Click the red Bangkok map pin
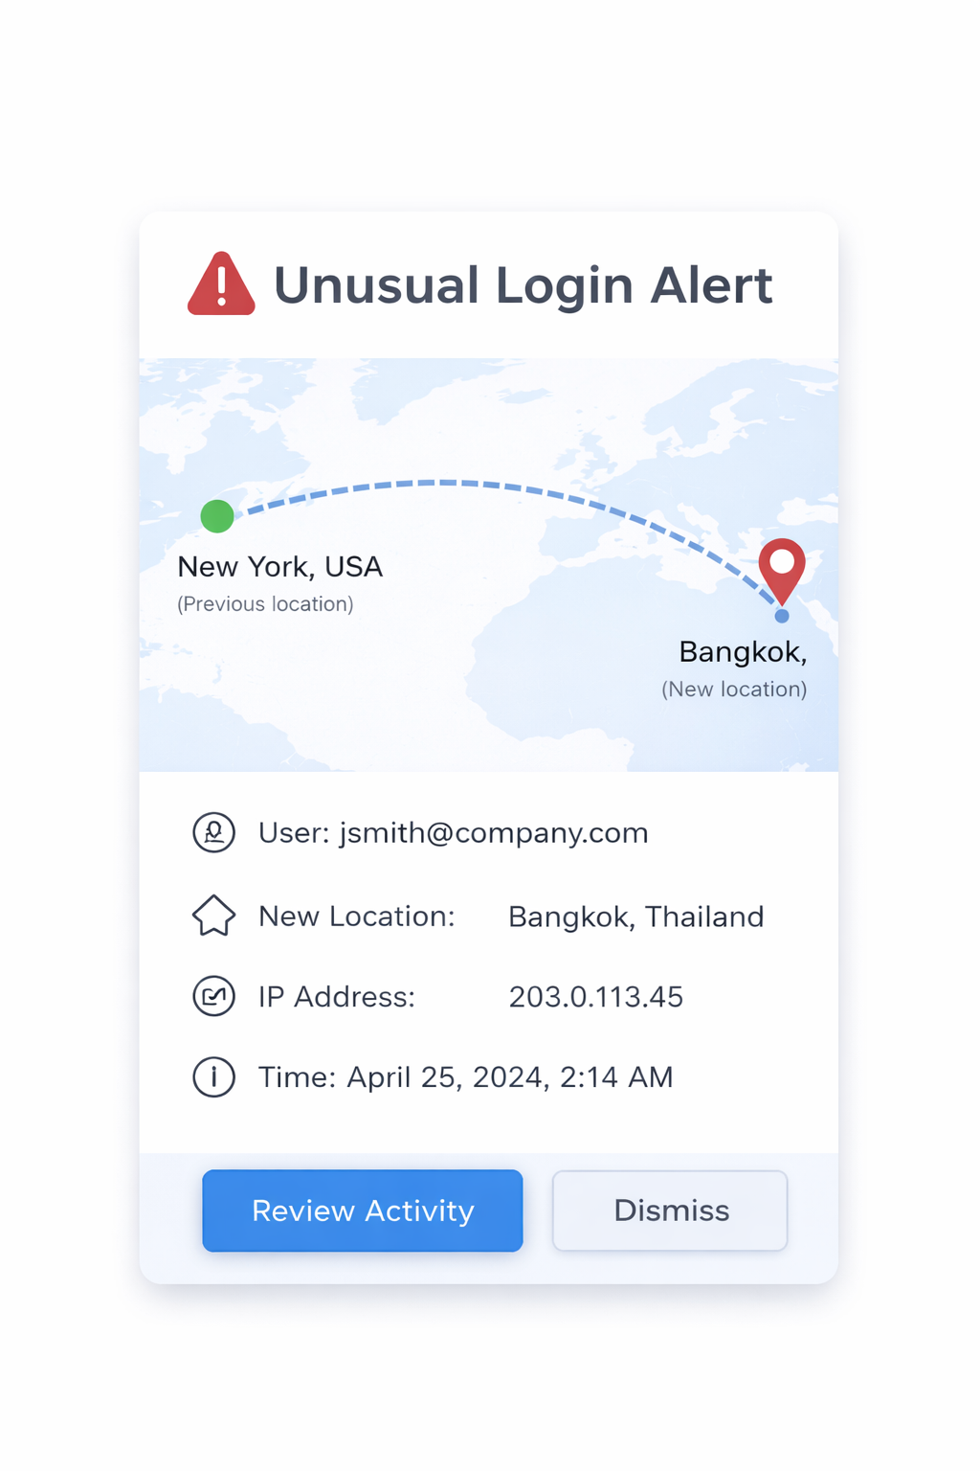Viewport: 980px width, 1471px height. point(782,571)
